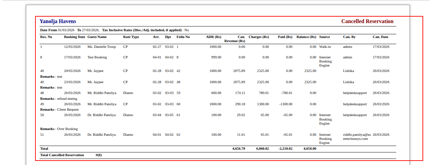The image size is (430, 165).
Task: Click cancellation revenue 290.18
Action: click(x=240, y=104)
